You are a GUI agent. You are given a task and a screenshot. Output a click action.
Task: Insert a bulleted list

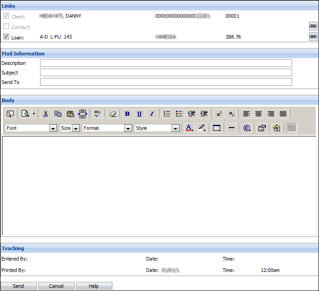pos(179,114)
